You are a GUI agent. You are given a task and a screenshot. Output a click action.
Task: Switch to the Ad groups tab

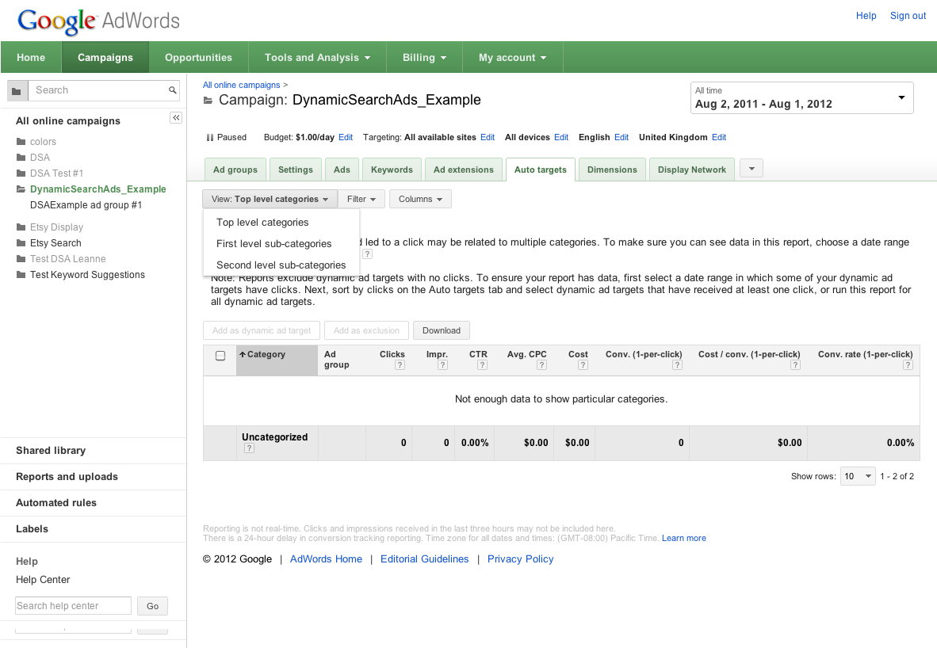coord(235,170)
